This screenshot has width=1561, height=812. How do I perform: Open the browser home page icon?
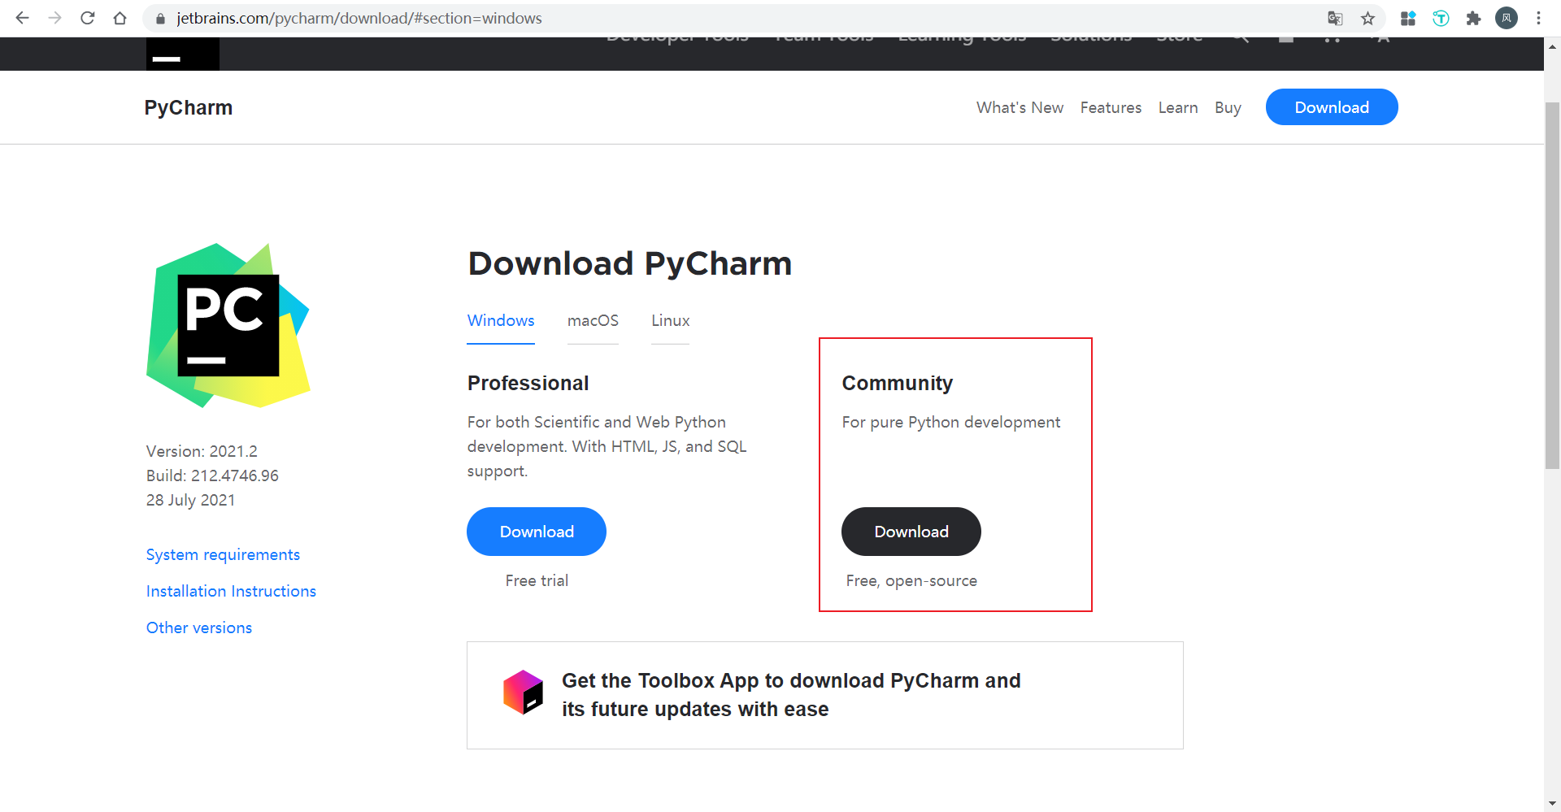120,18
